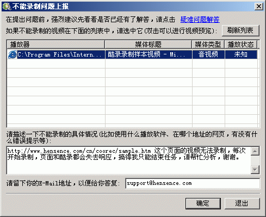Select the second empty row in the player list

(132, 73)
